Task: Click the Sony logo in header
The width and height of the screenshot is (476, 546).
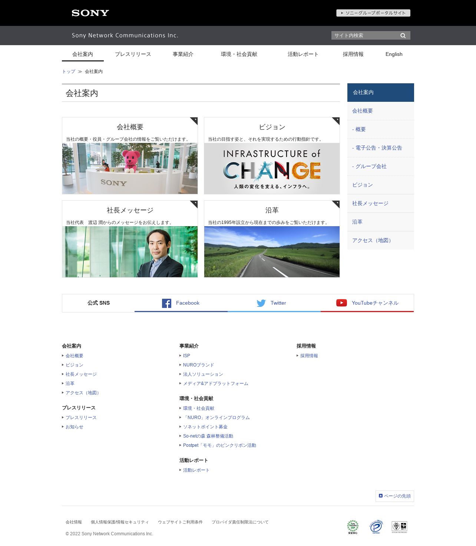Action: pyautogui.click(x=90, y=13)
